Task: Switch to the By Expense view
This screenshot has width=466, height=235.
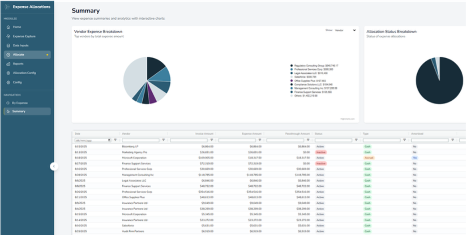Action: [20, 103]
